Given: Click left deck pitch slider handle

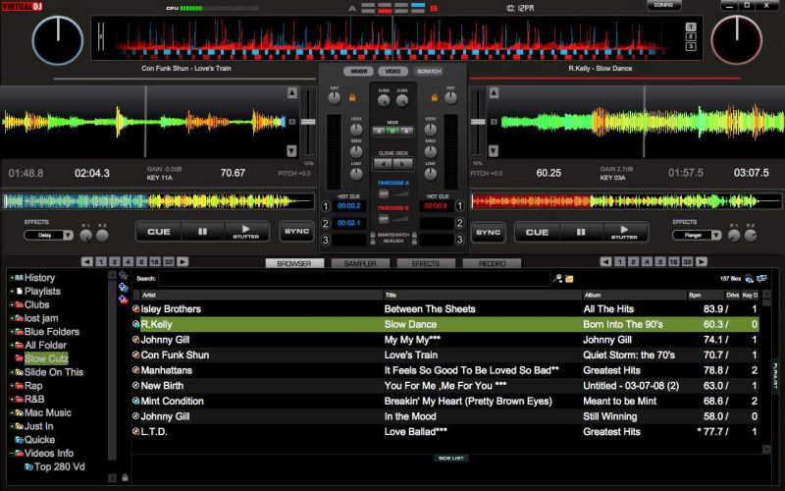Looking at the screenshot, I should click(x=308, y=122).
